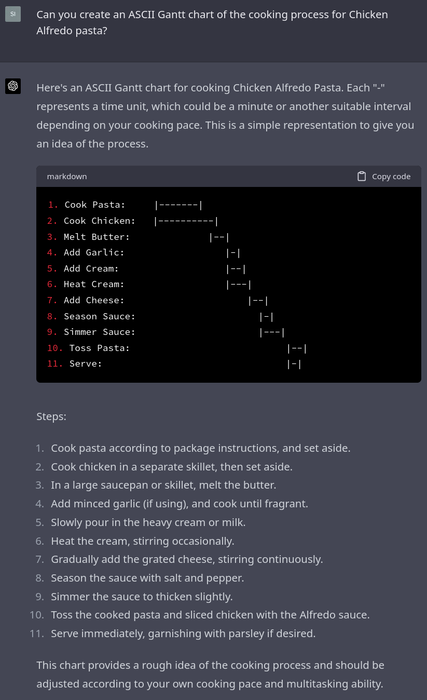Click the Cook Chicken bar in code block

(x=187, y=221)
